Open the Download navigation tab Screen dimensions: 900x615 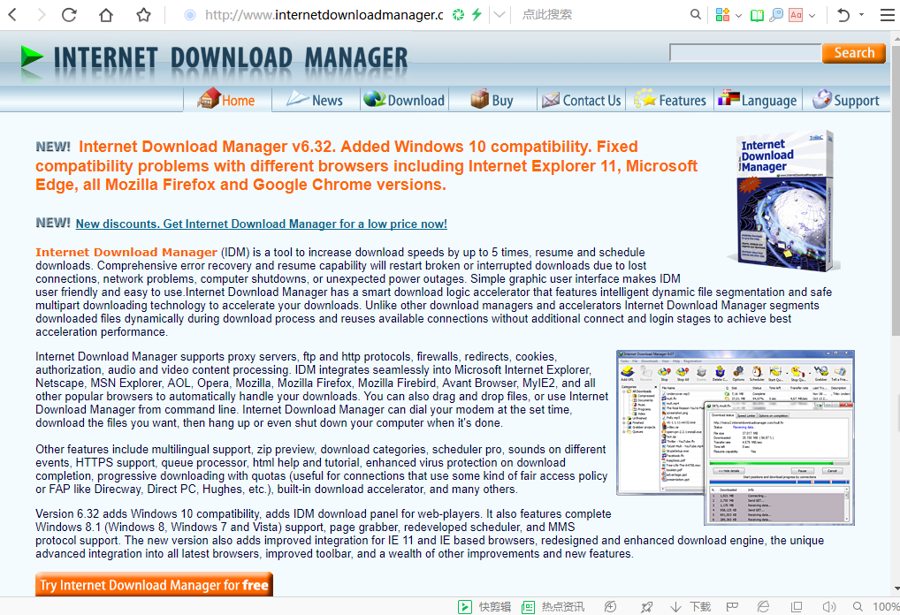click(x=404, y=100)
